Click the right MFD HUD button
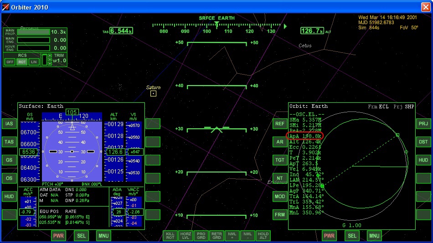This screenshot has width=433, height=243. [x=423, y=160]
